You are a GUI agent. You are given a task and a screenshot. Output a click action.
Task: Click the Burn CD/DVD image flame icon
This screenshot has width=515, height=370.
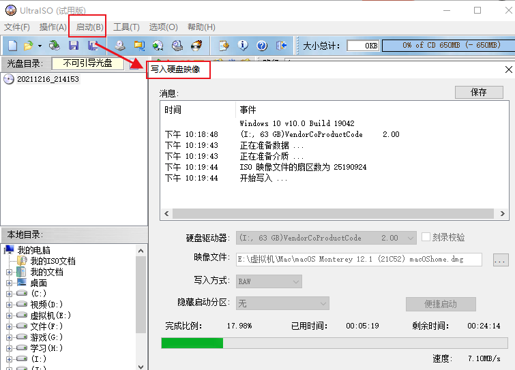click(x=196, y=45)
